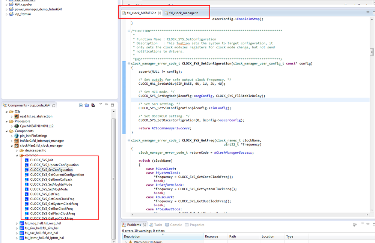375x243 pixels.
Task: Close the Components - cup_code_k64 view
Action: [53, 105]
